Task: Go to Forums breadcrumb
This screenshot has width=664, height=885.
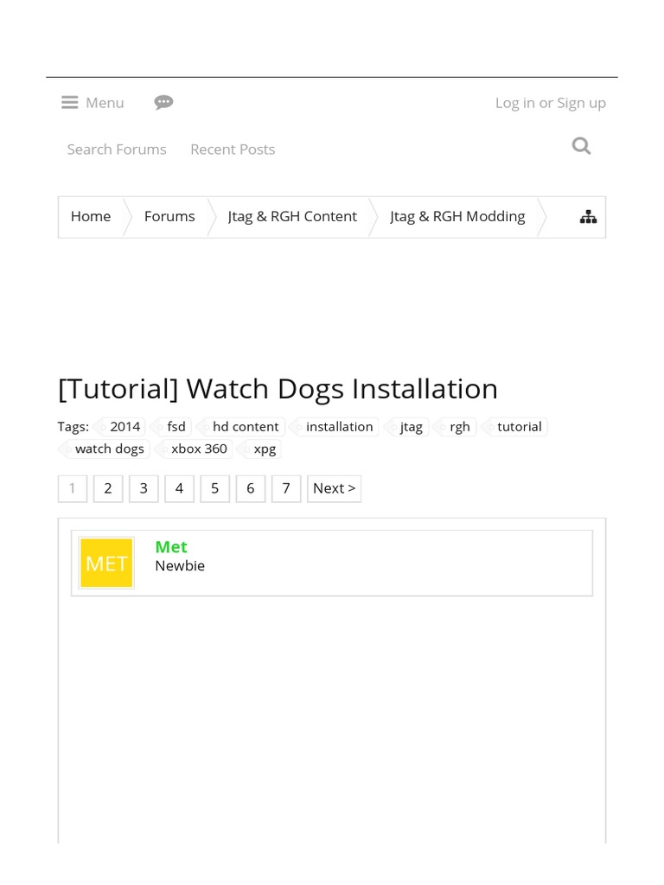Action: (169, 217)
